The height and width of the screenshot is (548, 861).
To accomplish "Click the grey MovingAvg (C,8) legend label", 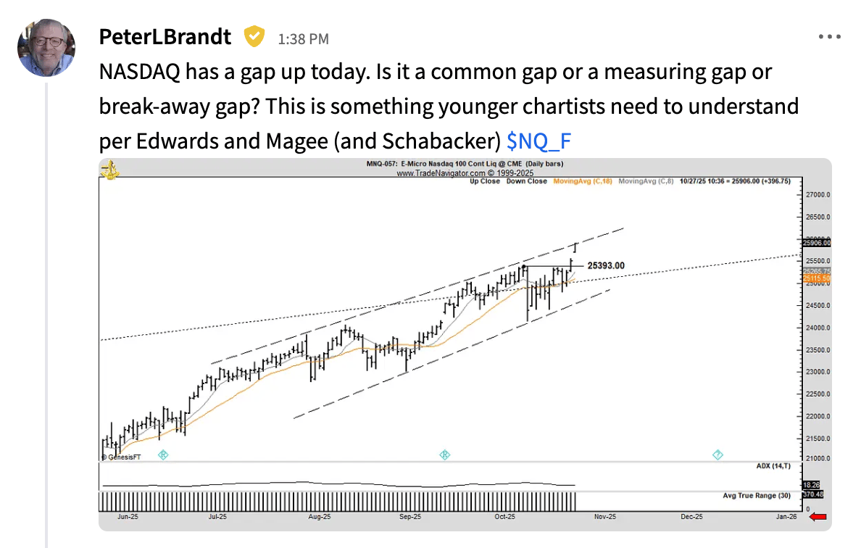I will (x=646, y=181).
